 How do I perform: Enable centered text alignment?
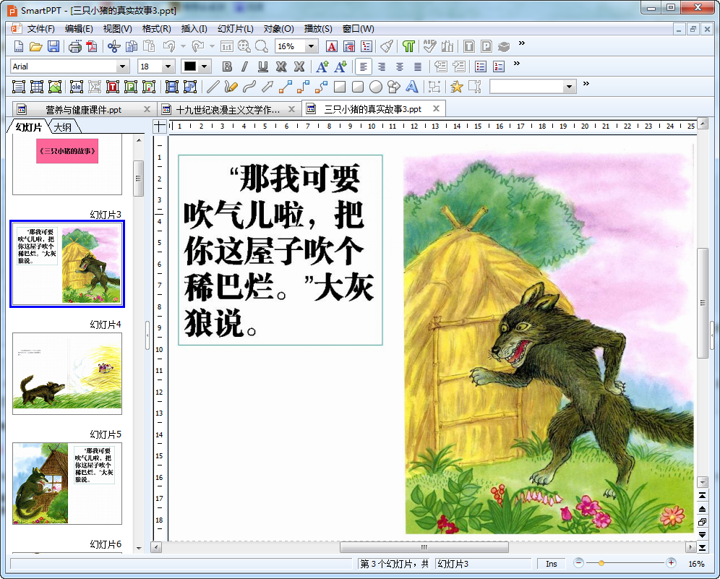[400, 67]
